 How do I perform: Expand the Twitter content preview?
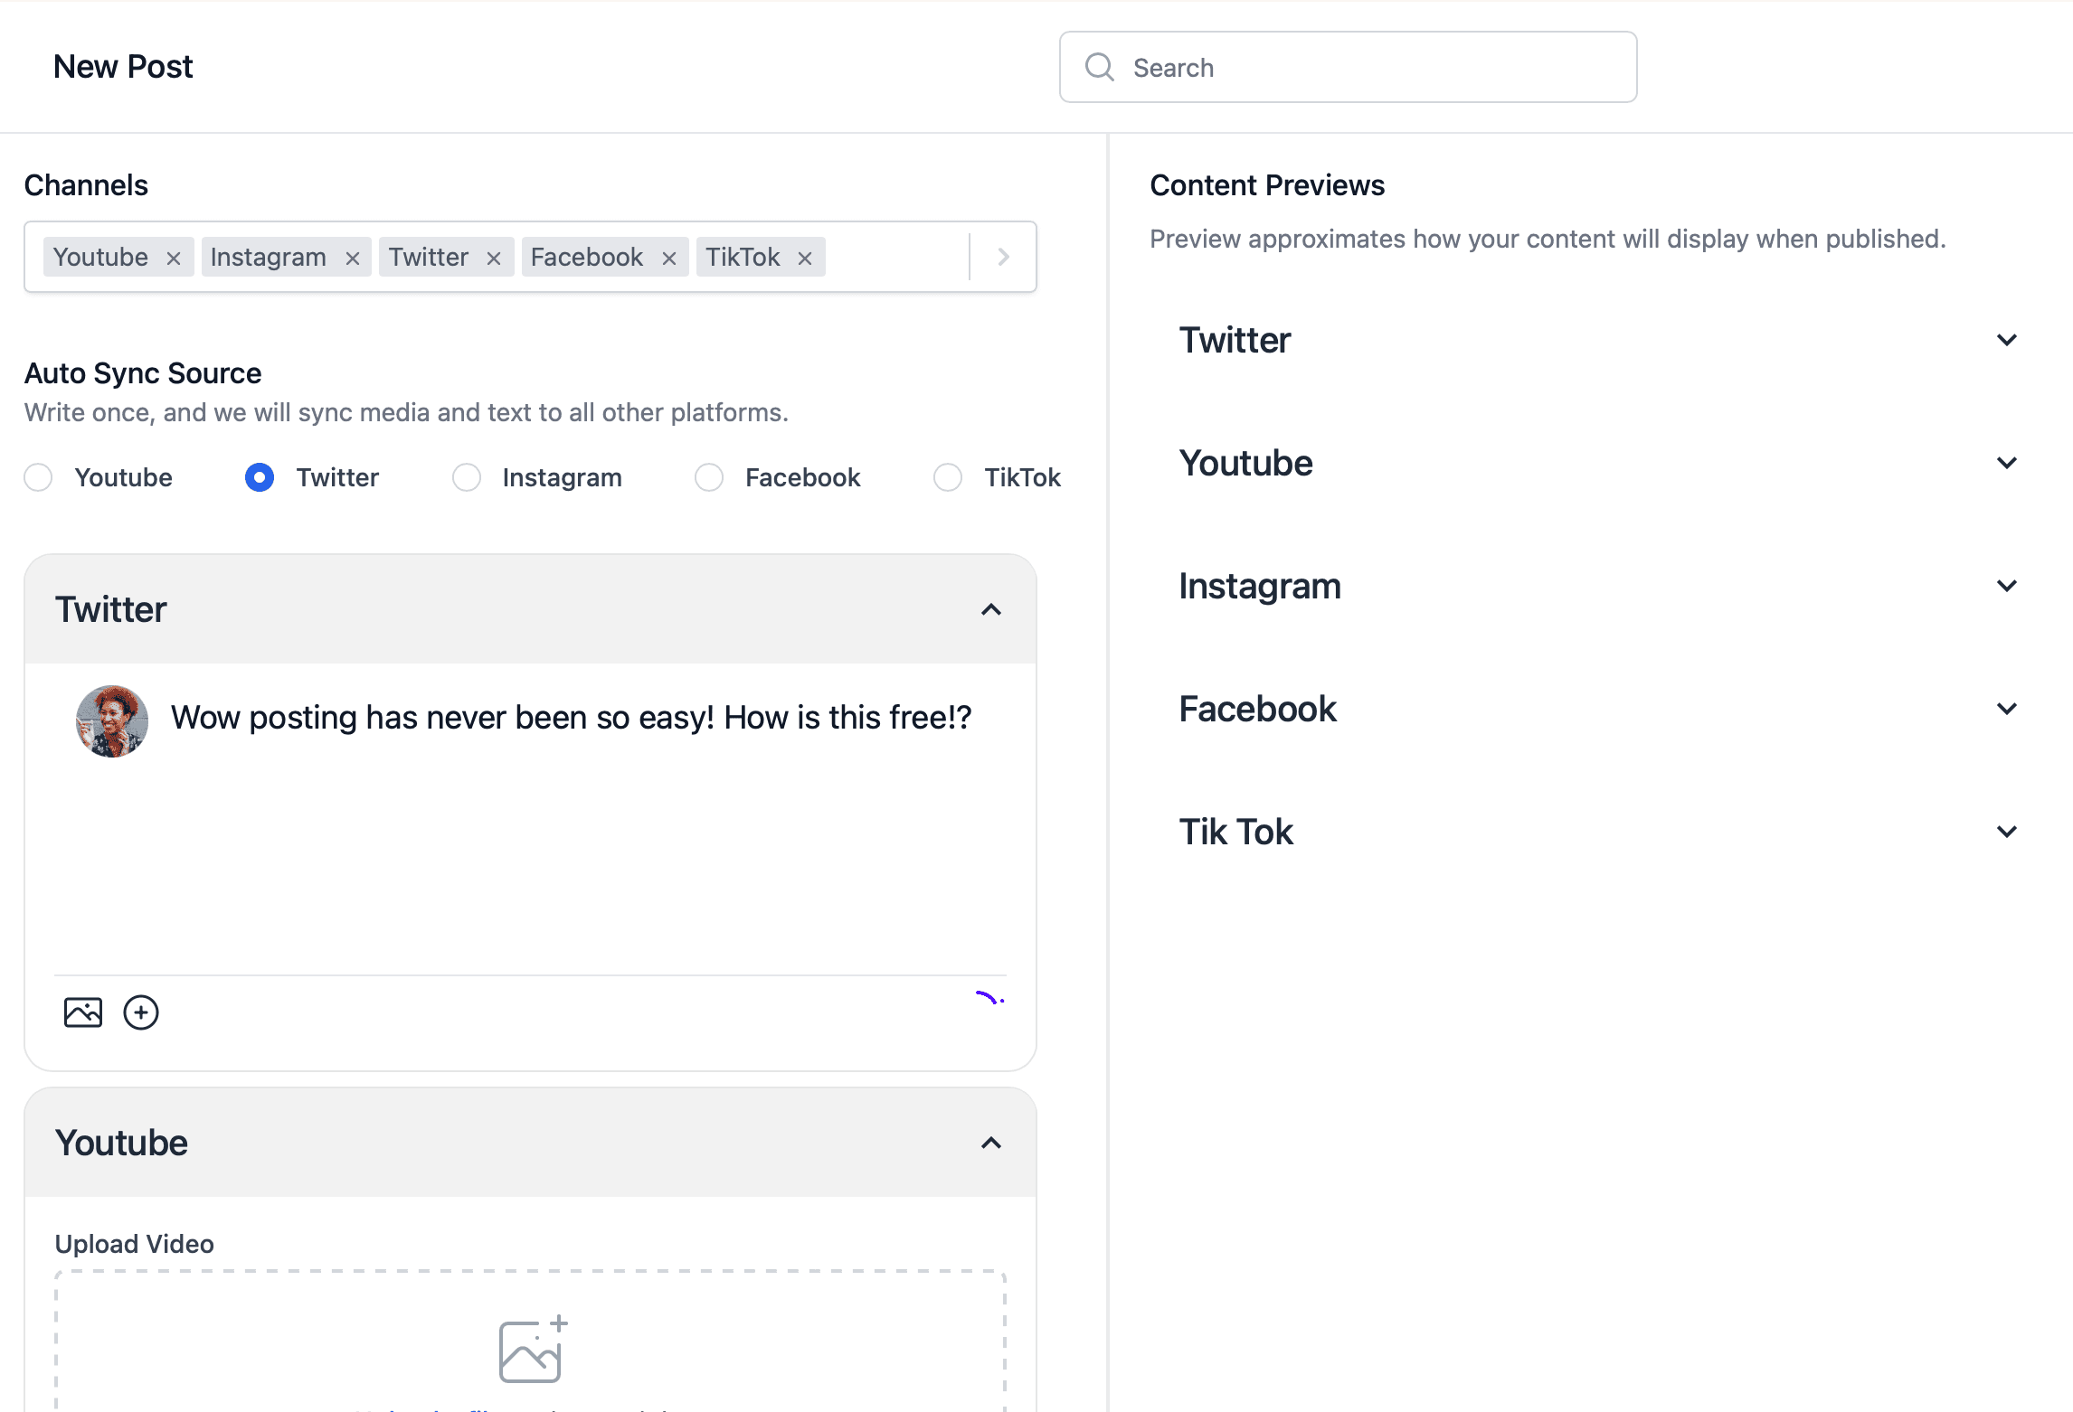[x=2006, y=340]
